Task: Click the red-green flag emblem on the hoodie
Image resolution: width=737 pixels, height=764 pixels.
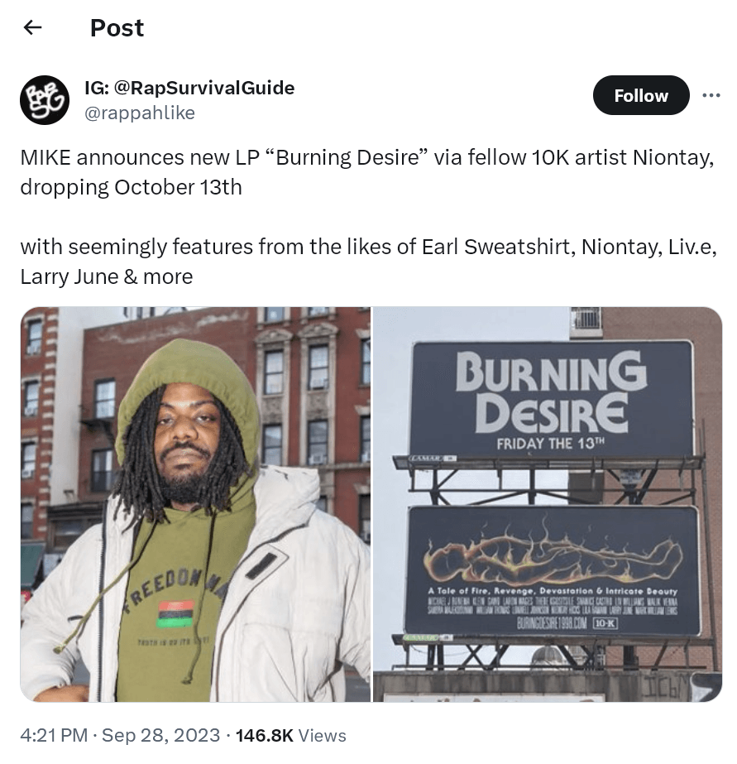Action: (175, 614)
